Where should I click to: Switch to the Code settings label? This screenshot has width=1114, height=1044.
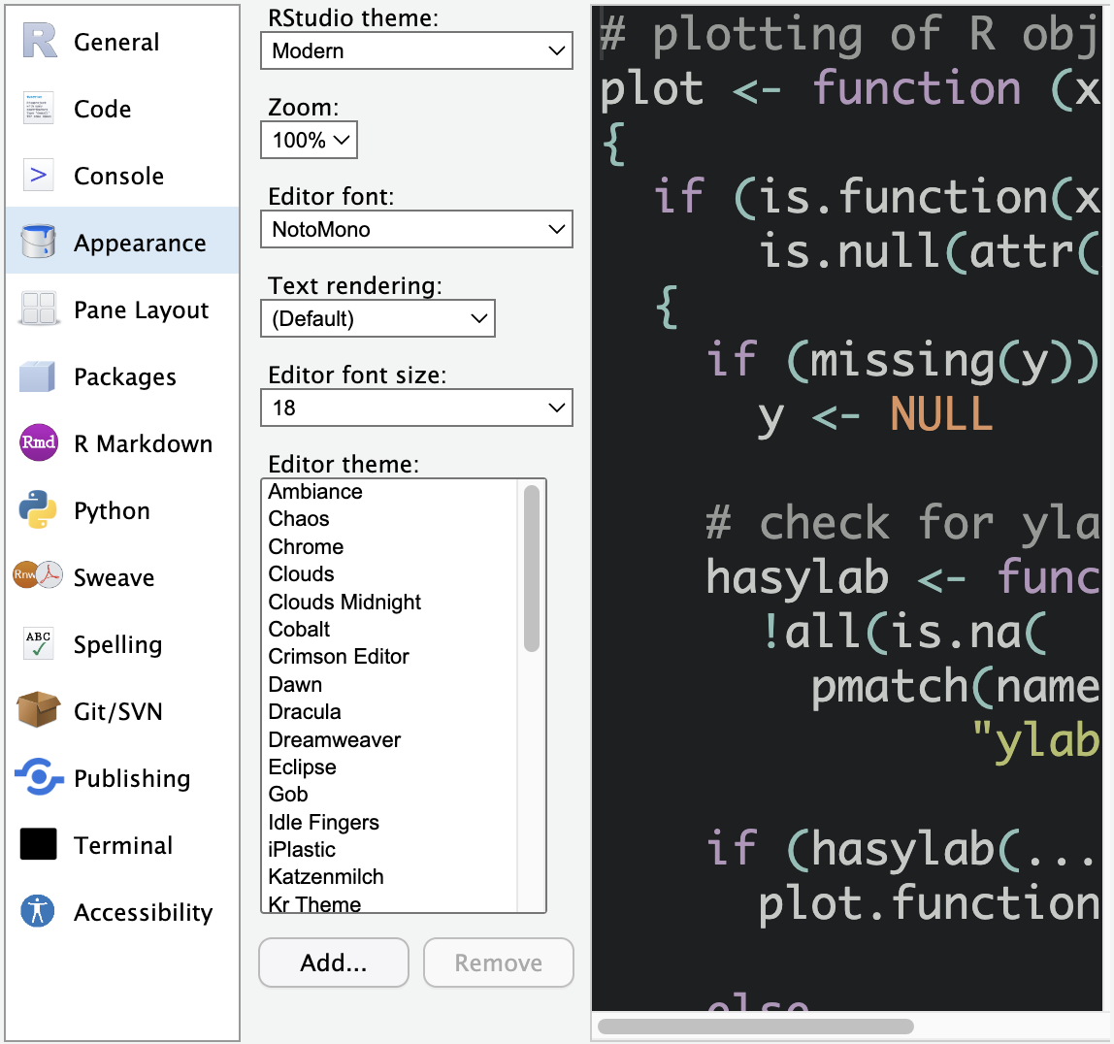click(x=102, y=109)
